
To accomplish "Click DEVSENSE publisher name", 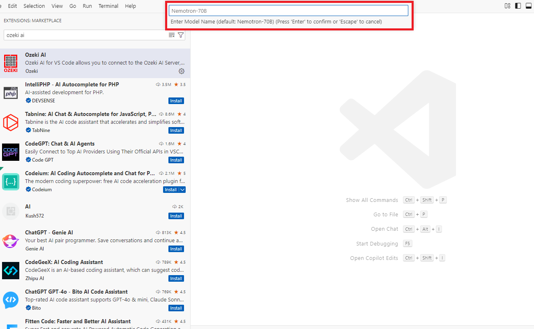I will tap(43, 101).
